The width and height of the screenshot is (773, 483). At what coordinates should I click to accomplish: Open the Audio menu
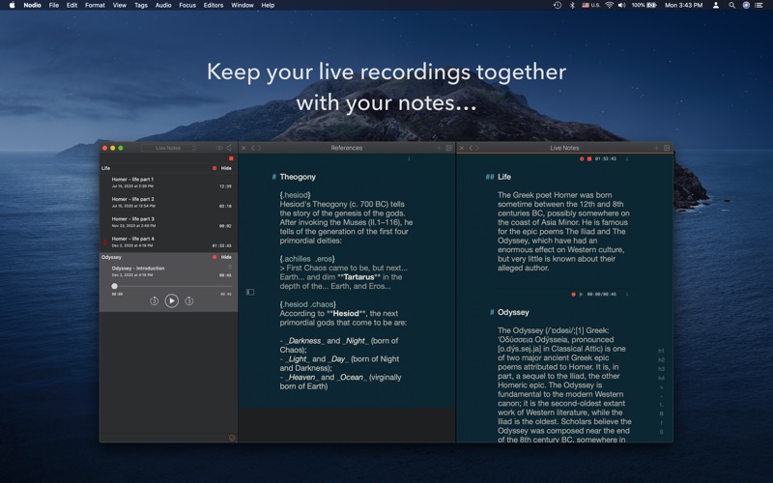pyautogui.click(x=163, y=5)
